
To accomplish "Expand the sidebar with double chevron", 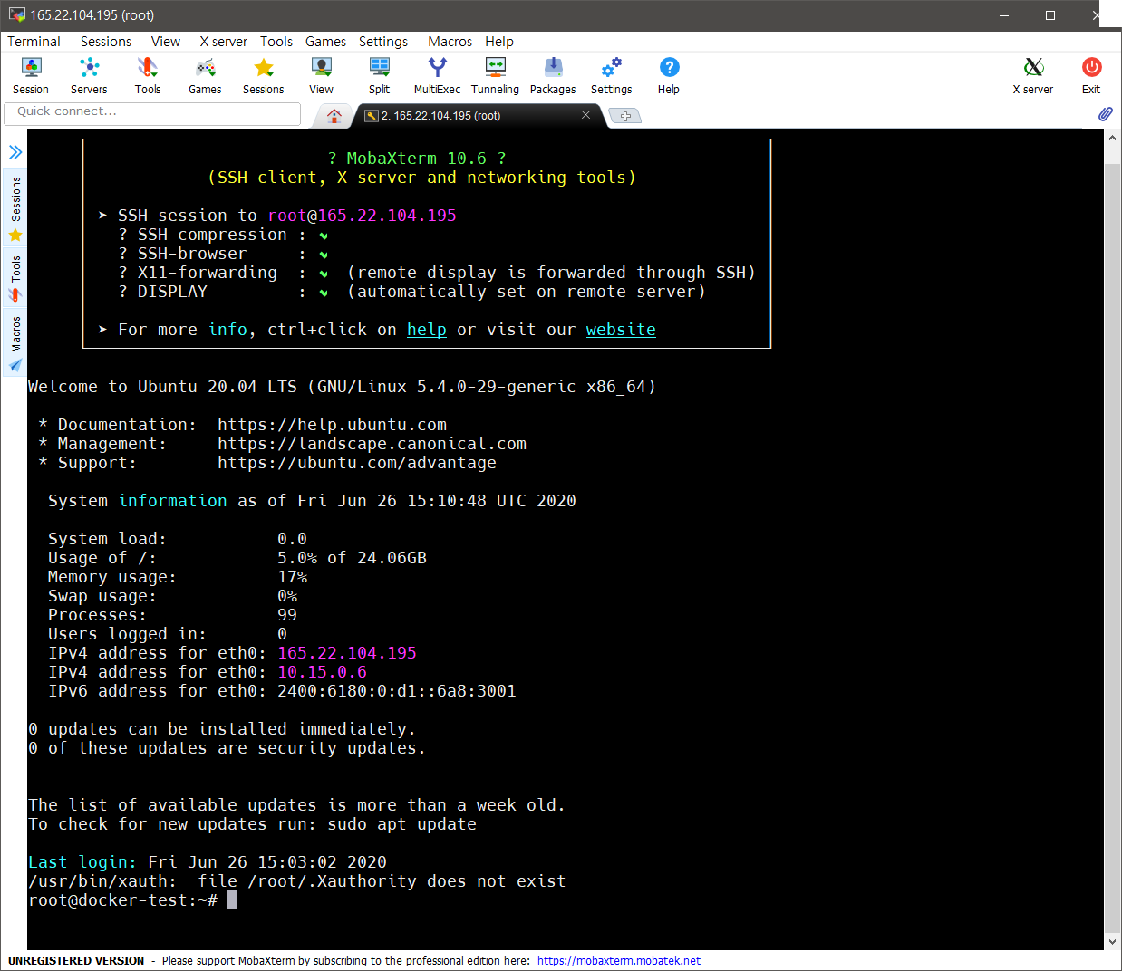I will [x=15, y=151].
